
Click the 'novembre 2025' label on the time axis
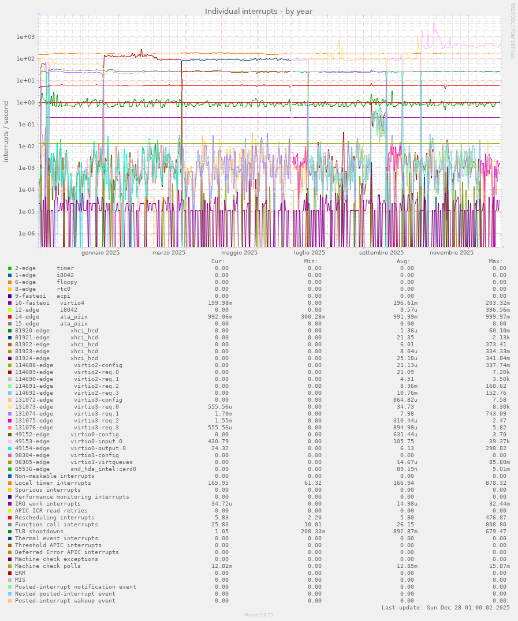[x=452, y=253]
